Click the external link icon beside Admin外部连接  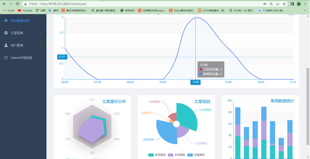point(6,58)
